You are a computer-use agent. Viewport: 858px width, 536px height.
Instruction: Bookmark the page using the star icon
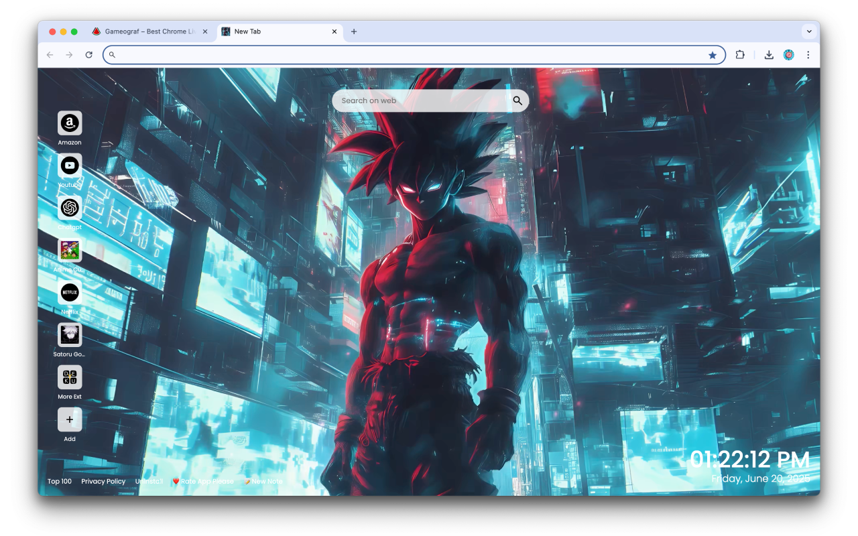[x=713, y=54]
